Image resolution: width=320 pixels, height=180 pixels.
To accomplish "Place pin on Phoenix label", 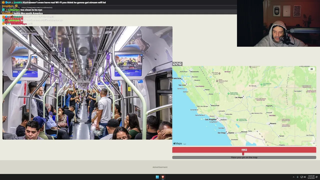I will (273, 123).
